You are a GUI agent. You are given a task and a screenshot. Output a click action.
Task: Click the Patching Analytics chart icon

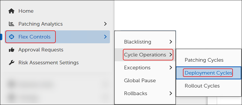click(x=11, y=24)
